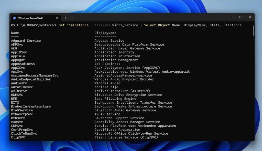This screenshot has width=262, height=151.
Task: Click Capability Access Manager Service text
Action: point(127,122)
